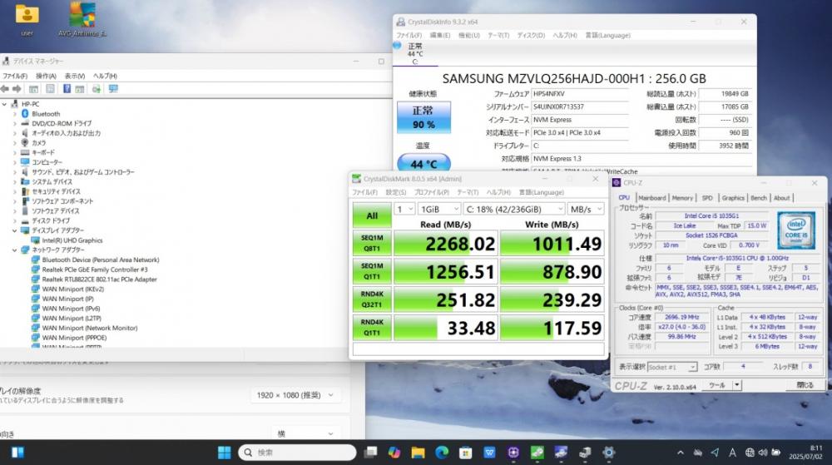Open Task View on the taskbar
The width and height of the screenshot is (832, 465).
(x=370, y=453)
